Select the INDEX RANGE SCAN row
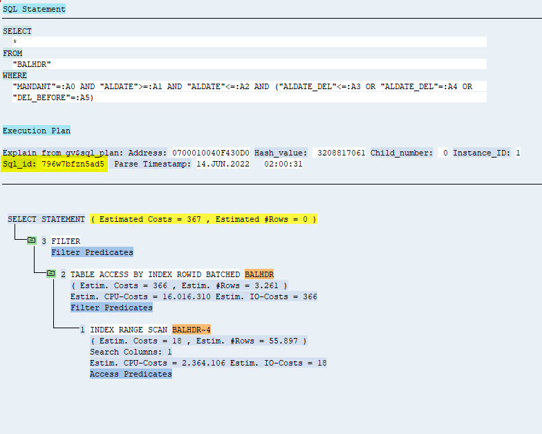The height and width of the screenshot is (434, 542). click(129, 330)
